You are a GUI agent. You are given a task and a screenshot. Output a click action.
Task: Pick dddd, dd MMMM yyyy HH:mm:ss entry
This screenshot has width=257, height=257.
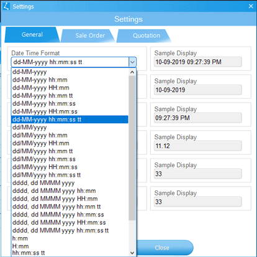(70, 223)
